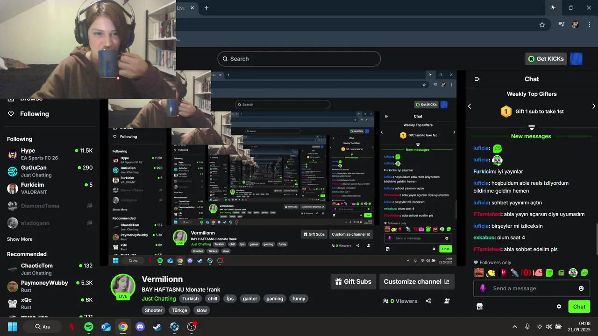598x336 pixels.
Task: Click Furkicim username on 'iyi yayınlar' message
Action: coord(484,171)
